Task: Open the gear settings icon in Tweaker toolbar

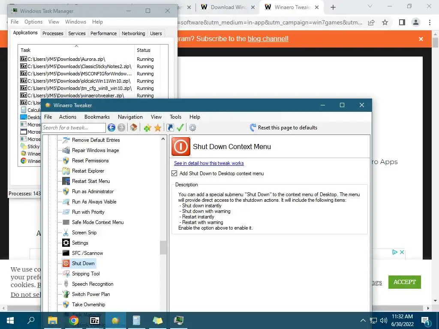Action: click(192, 128)
